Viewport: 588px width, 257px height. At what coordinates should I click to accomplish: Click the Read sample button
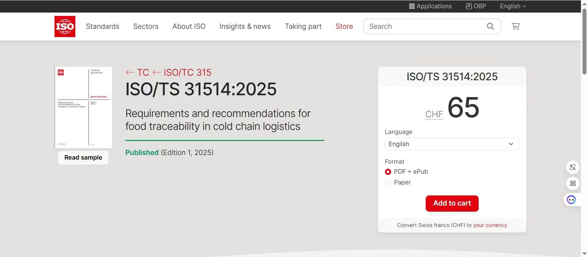[x=83, y=158]
